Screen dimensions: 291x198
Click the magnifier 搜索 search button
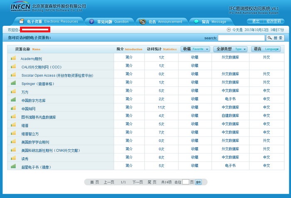(x=275, y=38)
